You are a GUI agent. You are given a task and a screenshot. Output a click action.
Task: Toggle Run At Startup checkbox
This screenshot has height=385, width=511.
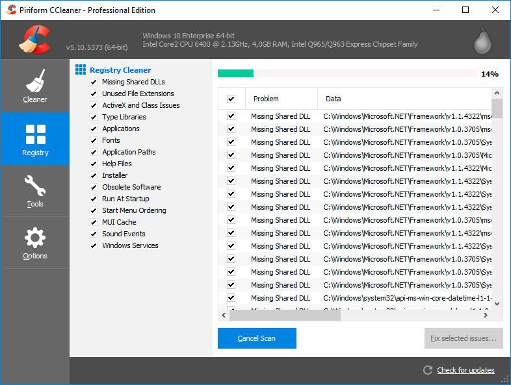pos(94,199)
